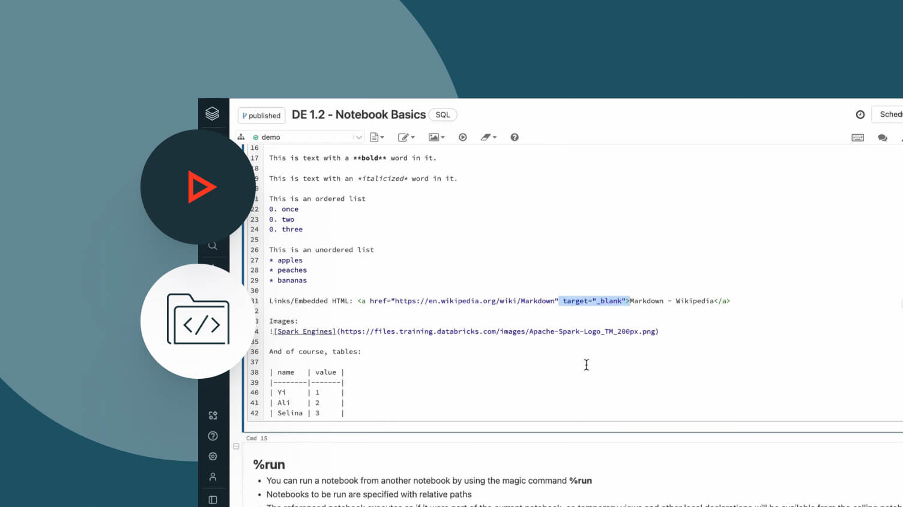Open the revision history clock icon
Viewport: 903px width, 507px height.
pos(860,114)
